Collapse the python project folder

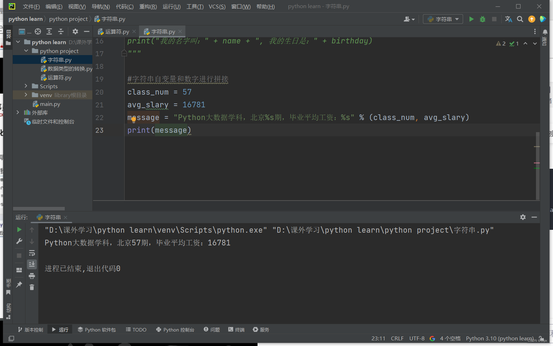click(x=25, y=50)
